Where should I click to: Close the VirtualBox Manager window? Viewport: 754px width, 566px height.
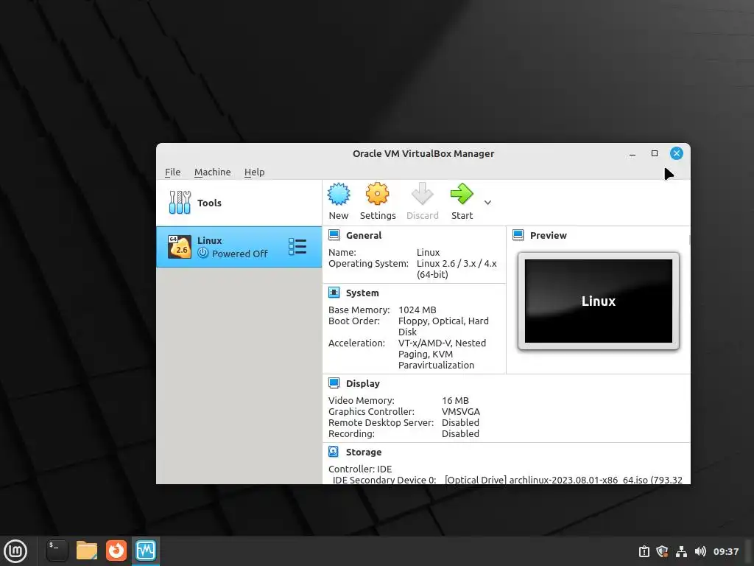pyautogui.click(x=677, y=153)
